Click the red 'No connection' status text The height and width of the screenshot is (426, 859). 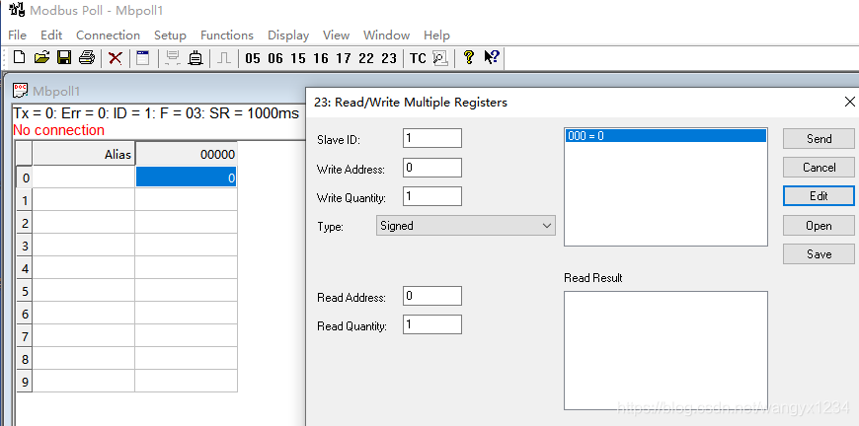(x=58, y=130)
